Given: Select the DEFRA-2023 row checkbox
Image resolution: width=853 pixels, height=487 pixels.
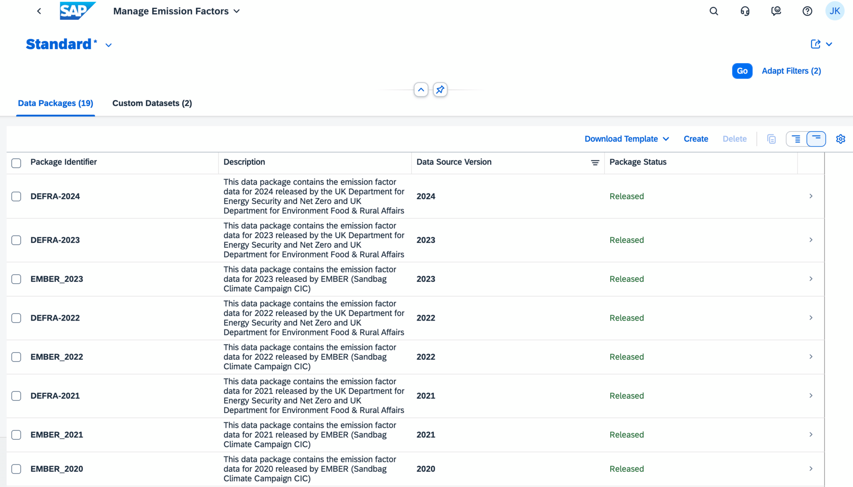Looking at the screenshot, I should pyautogui.click(x=16, y=240).
